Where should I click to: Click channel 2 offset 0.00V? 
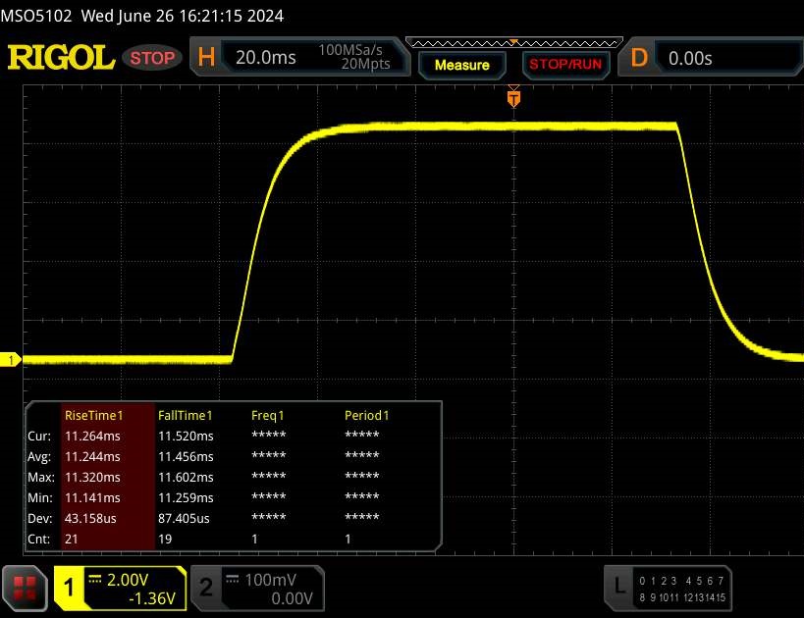pos(292,598)
